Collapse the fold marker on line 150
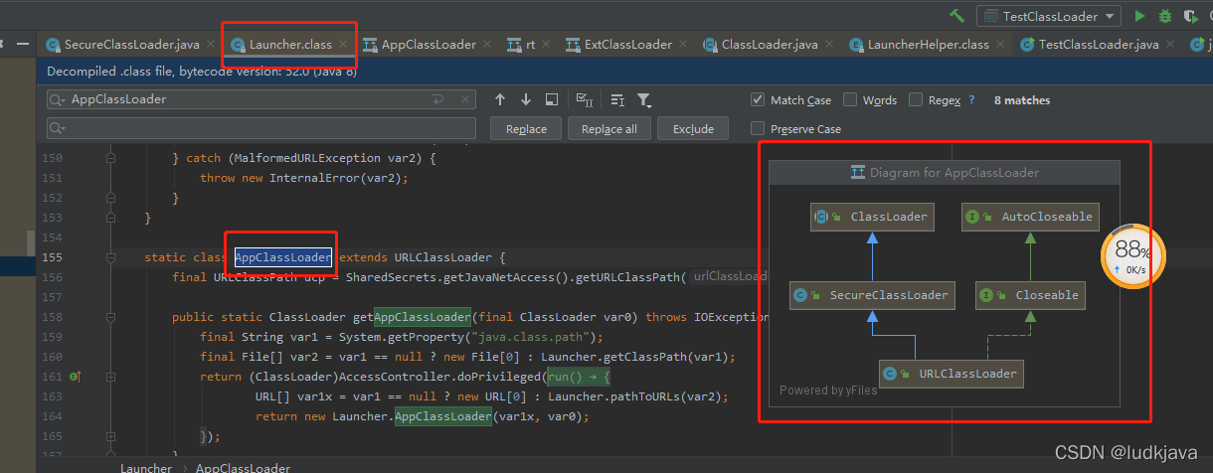 pos(111,158)
